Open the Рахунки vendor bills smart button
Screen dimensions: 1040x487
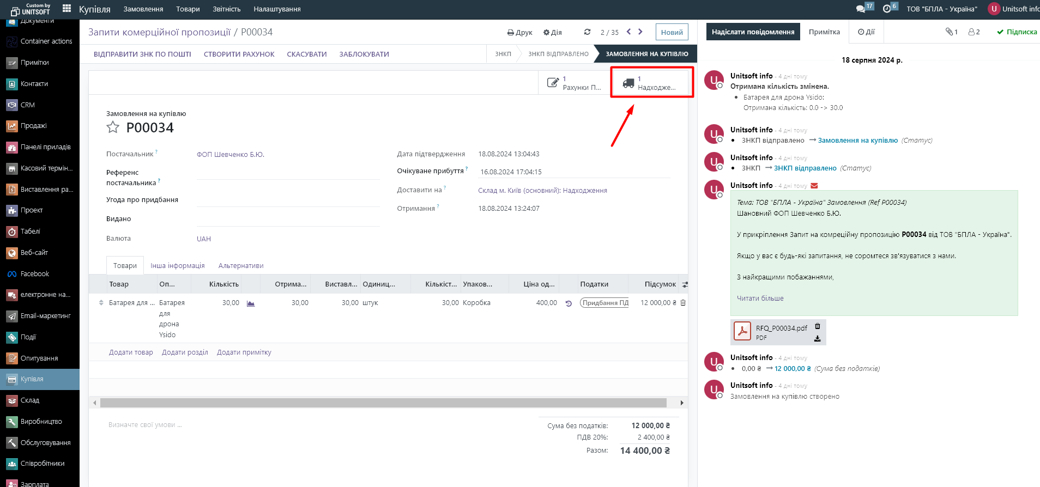[575, 83]
